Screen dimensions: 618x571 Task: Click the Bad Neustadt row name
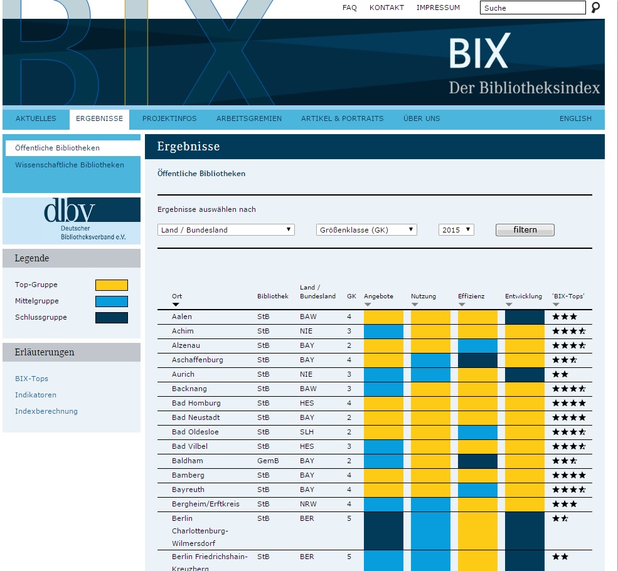[196, 417]
